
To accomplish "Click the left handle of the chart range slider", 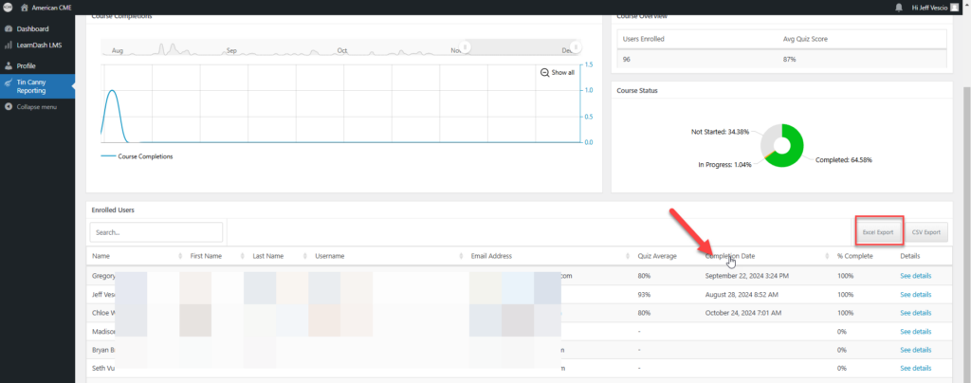I will 467,47.
